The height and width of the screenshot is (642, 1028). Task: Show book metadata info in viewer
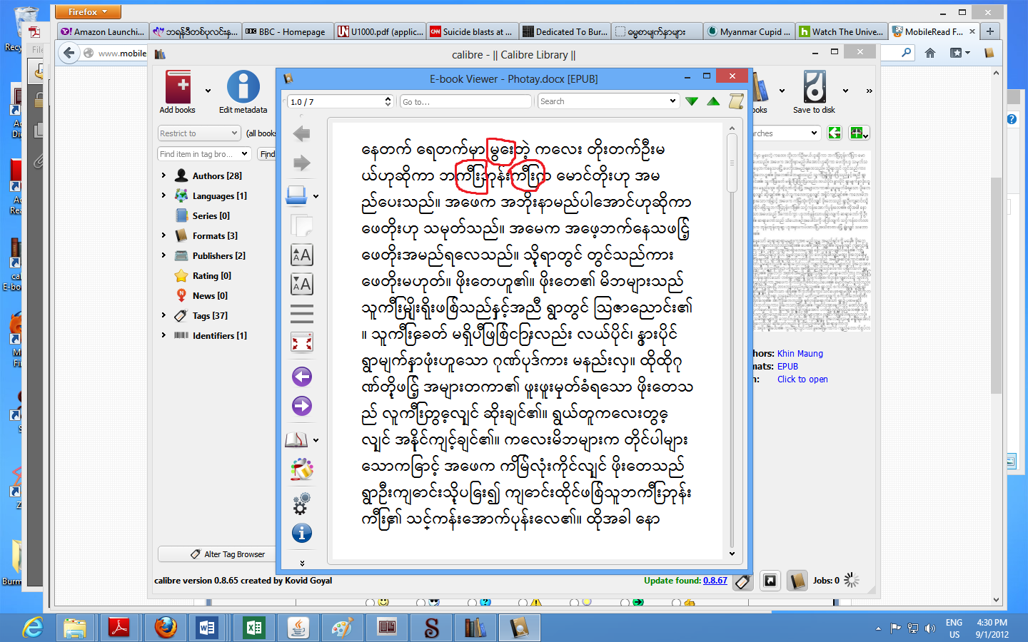coord(302,533)
